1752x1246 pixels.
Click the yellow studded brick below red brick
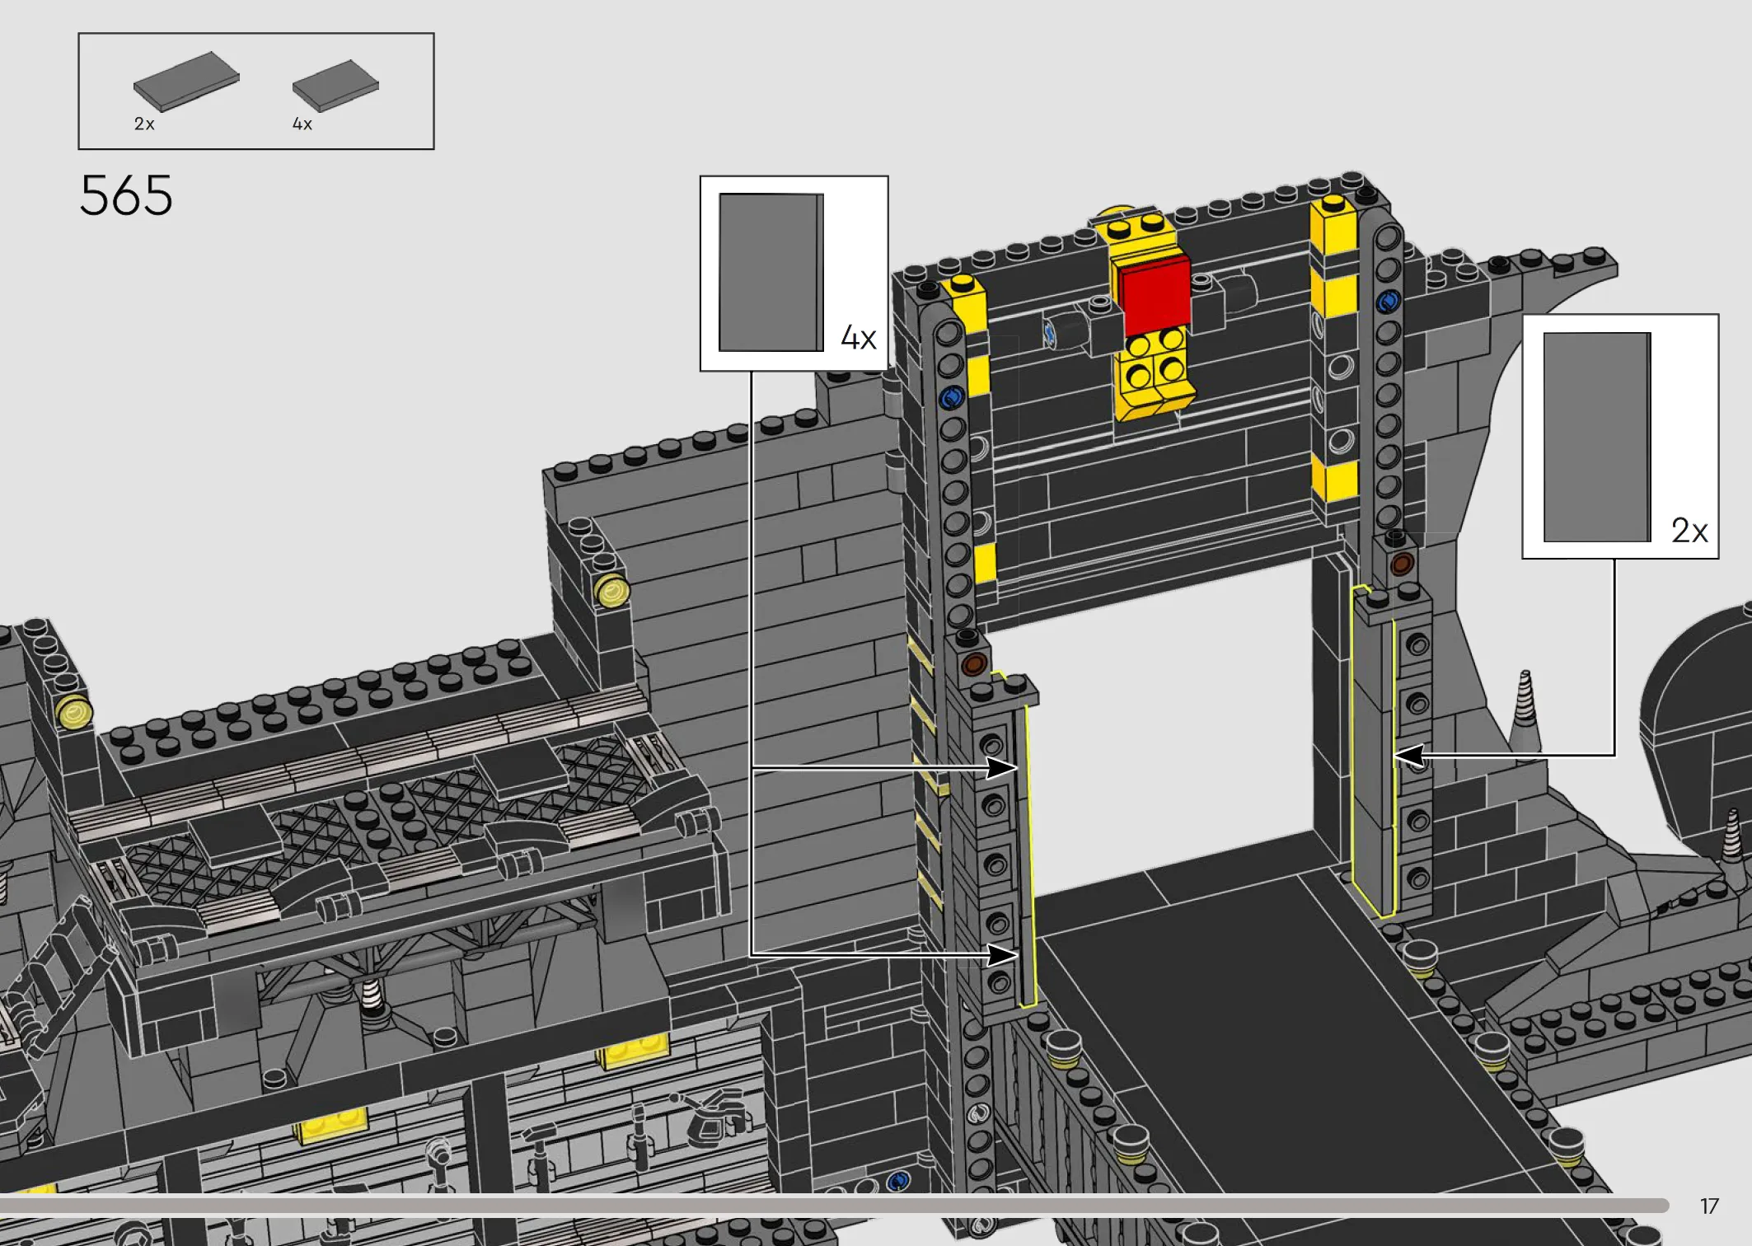tap(1153, 372)
